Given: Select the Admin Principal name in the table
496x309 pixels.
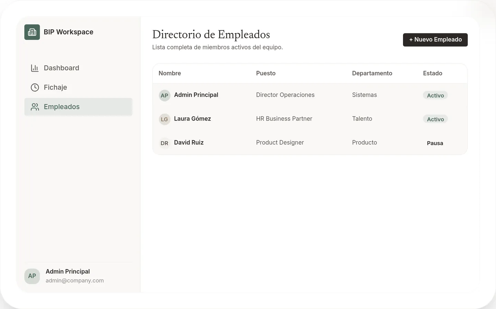Looking at the screenshot, I should pos(196,95).
